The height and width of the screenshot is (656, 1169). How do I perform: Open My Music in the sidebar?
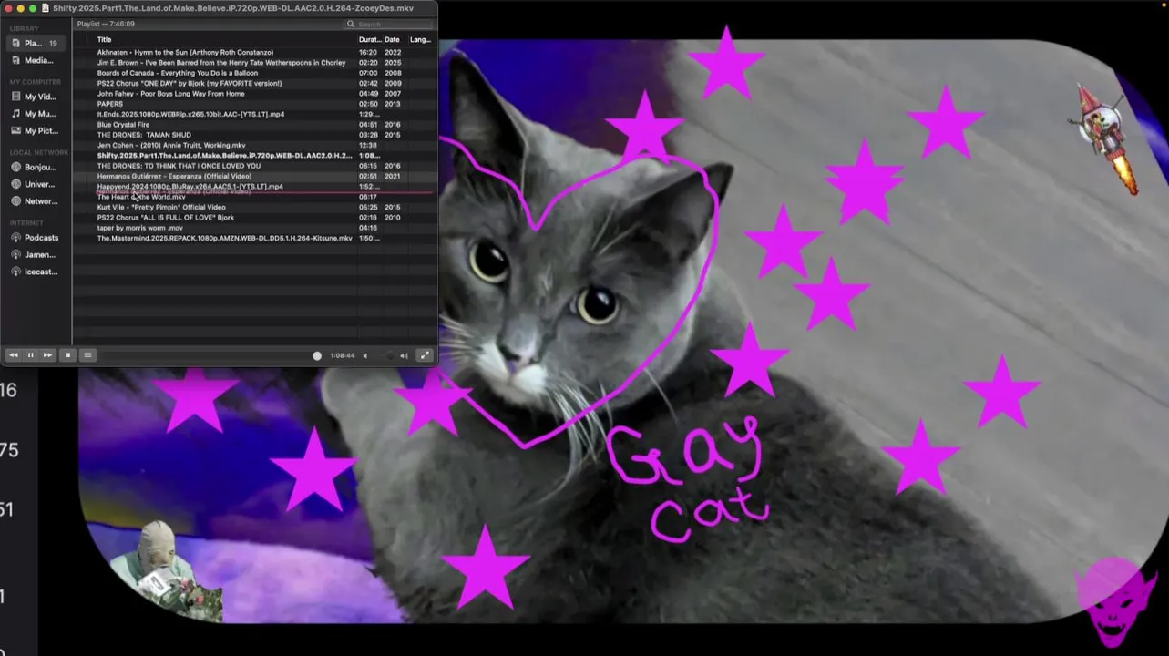tap(34, 114)
